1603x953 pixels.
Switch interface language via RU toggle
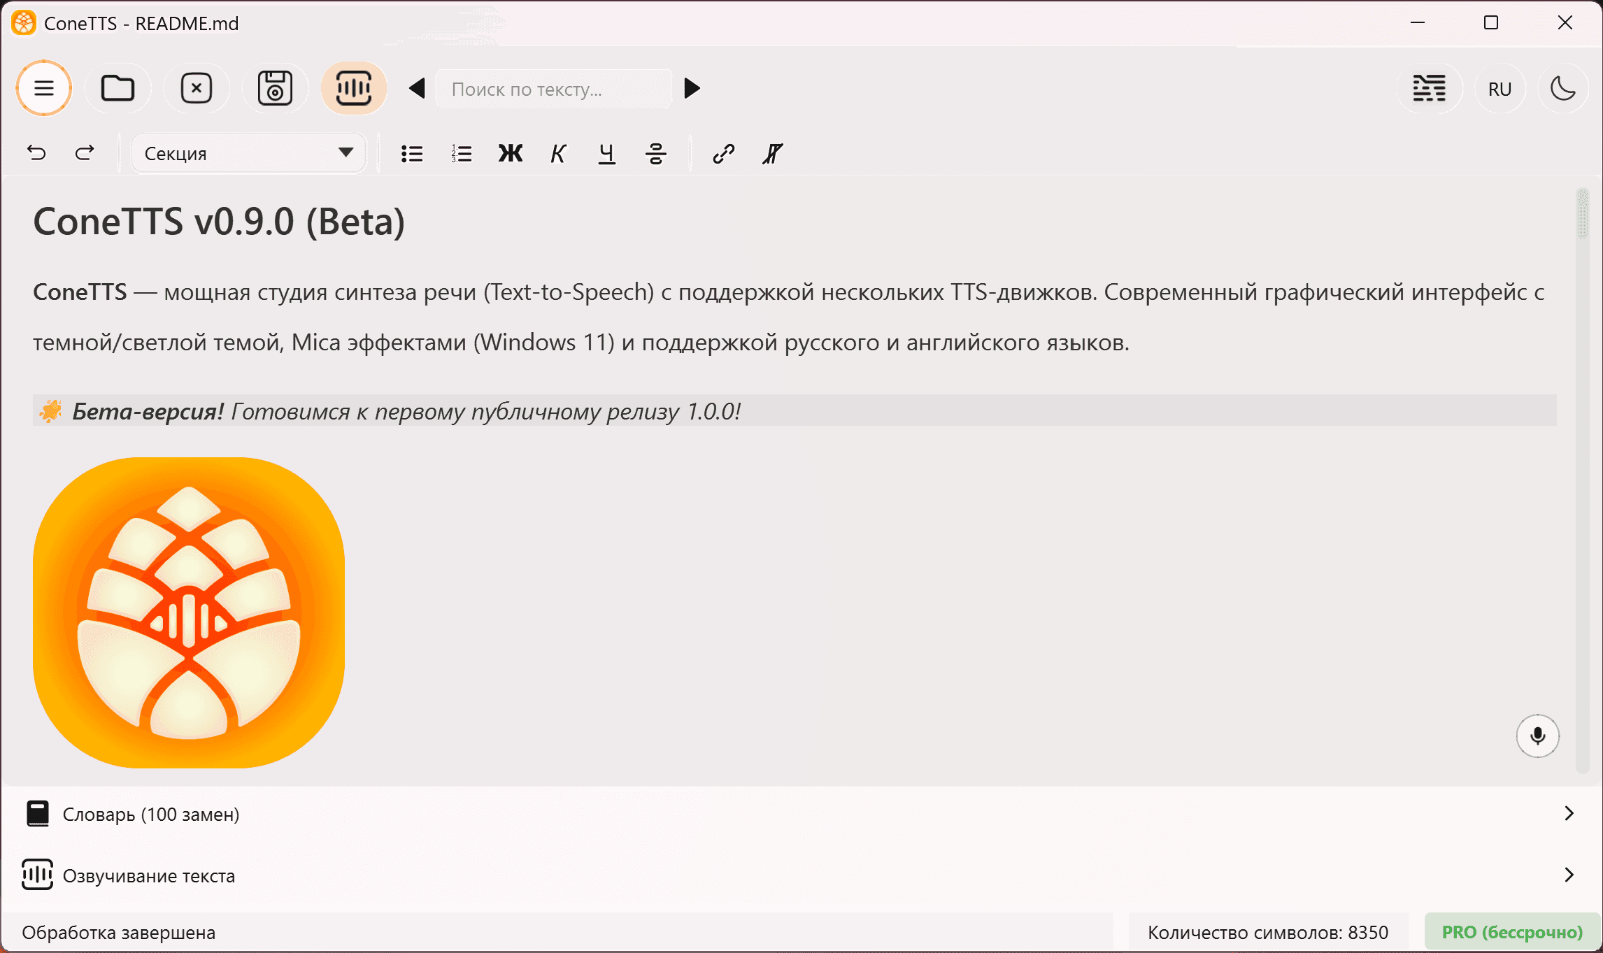1499,88
